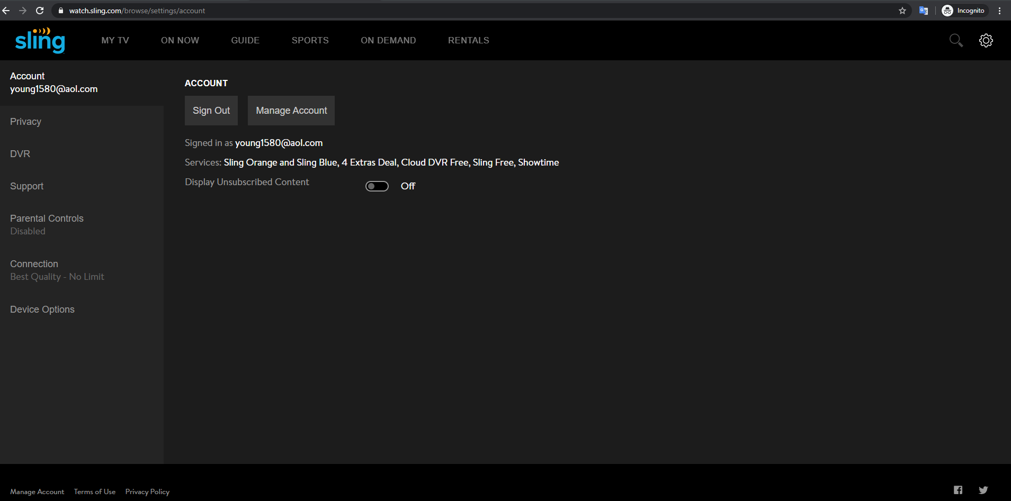Toggle Display Unsubscribed Content switch
Image resolution: width=1011 pixels, height=501 pixels.
(x=377, y=186)
